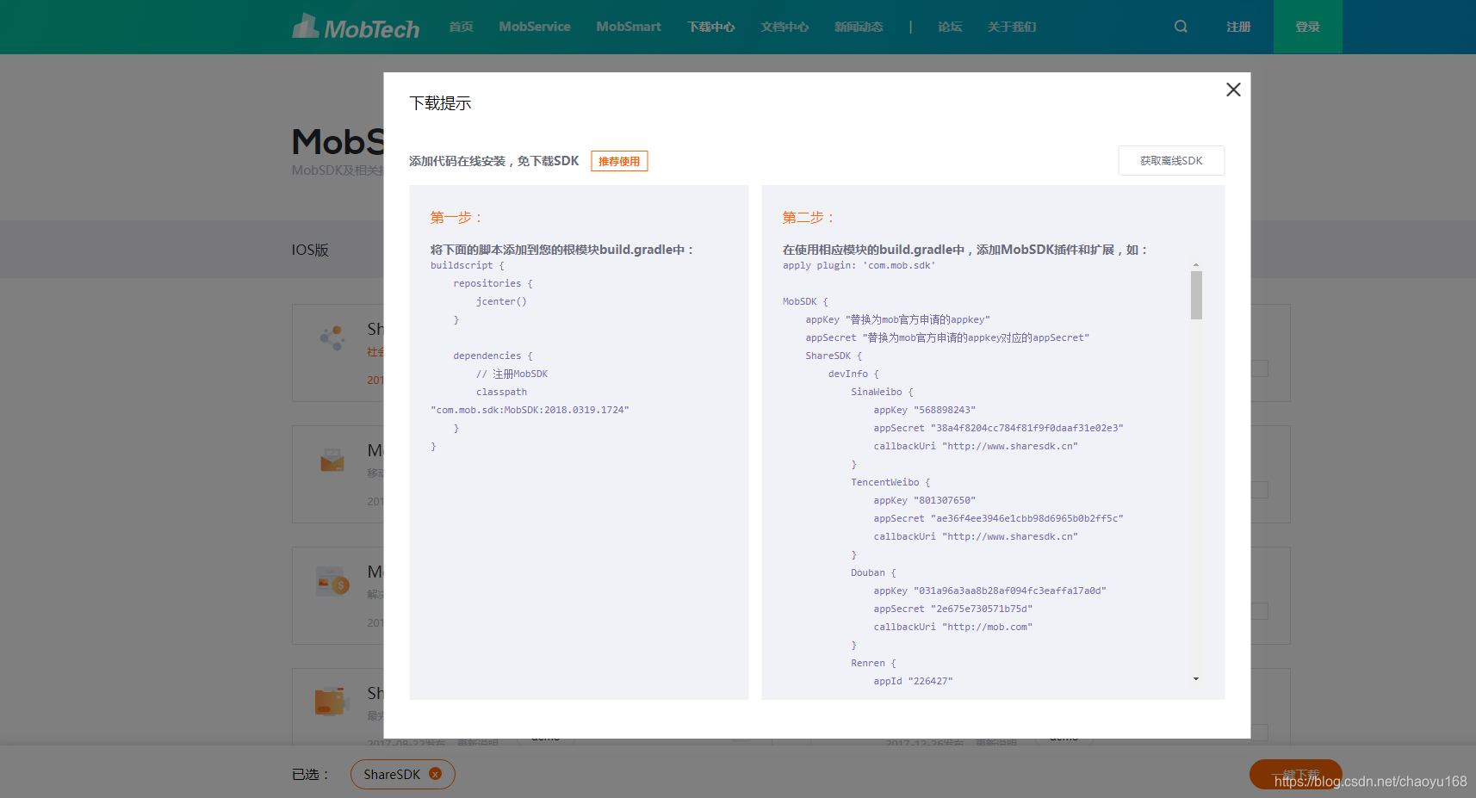Click the 下载提示 dialog title
The width and height of the screenshot is (1476, 798).
point(440,103)
